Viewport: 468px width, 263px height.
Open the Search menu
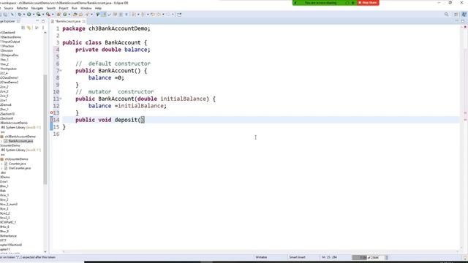pos(51,8)
